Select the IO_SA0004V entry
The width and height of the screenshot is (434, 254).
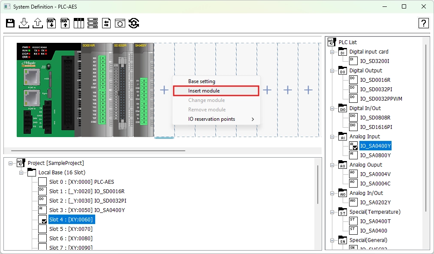(375, 174)
